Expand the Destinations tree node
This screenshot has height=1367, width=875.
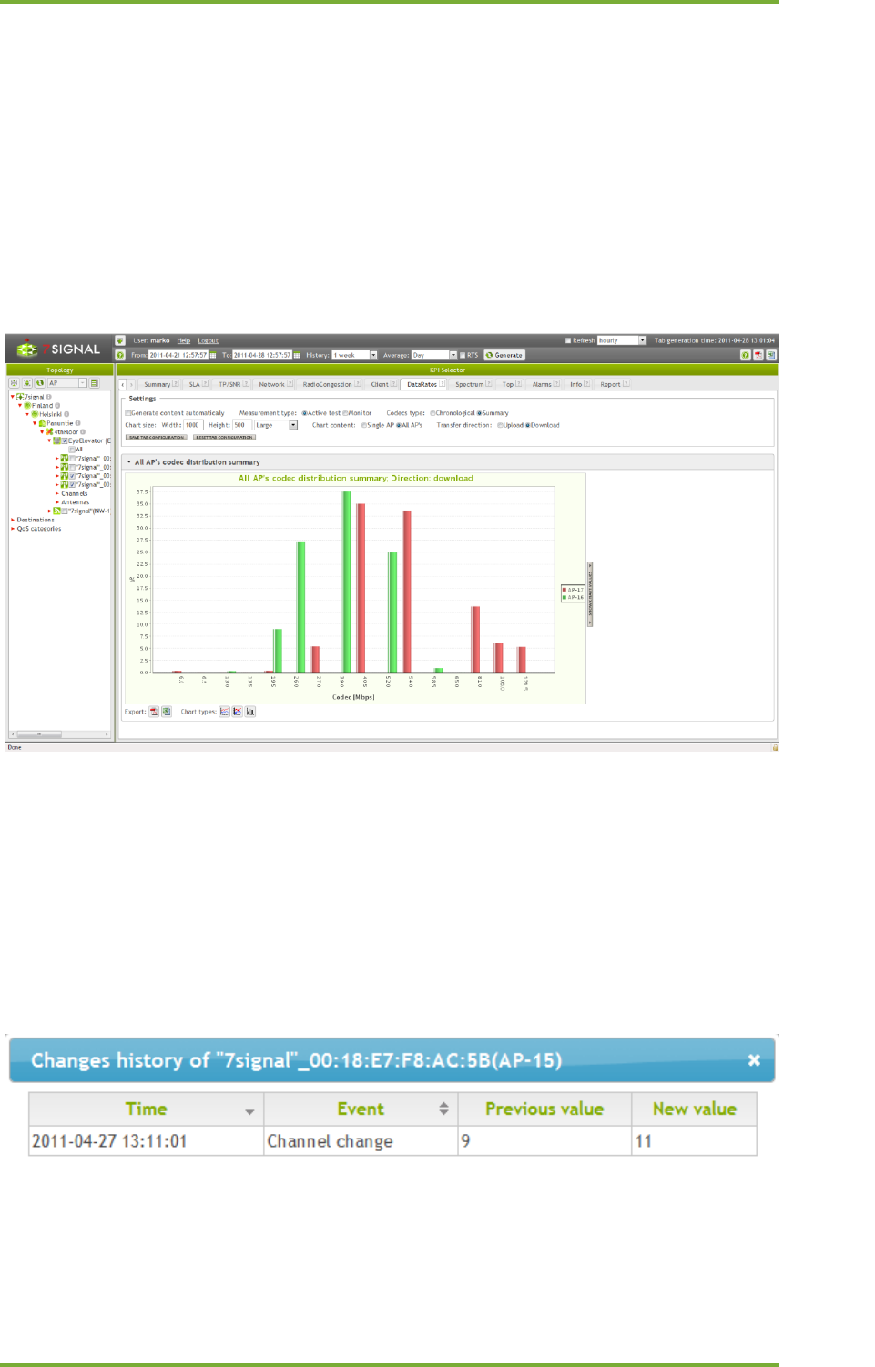click(13, 520)
